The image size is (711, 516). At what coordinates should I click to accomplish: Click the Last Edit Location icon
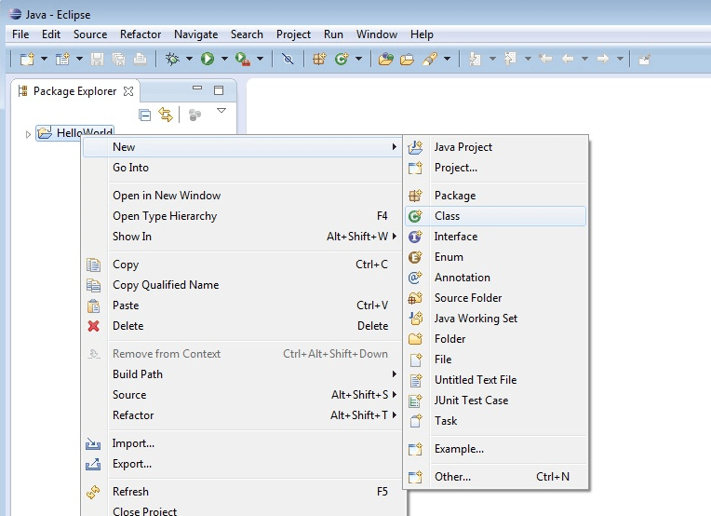(546, 59)
